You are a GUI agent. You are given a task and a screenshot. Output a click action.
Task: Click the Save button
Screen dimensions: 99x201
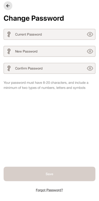click(49, 174)
